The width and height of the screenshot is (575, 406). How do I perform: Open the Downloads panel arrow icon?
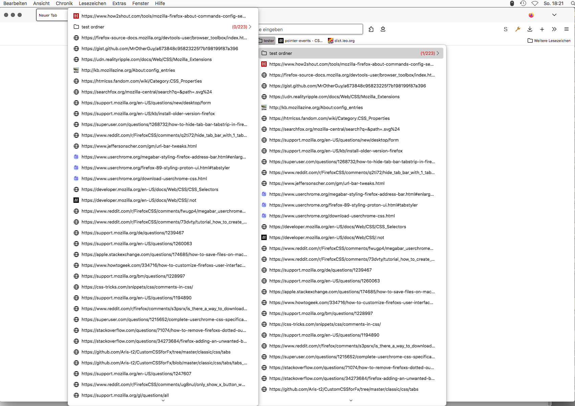(530, 29)
